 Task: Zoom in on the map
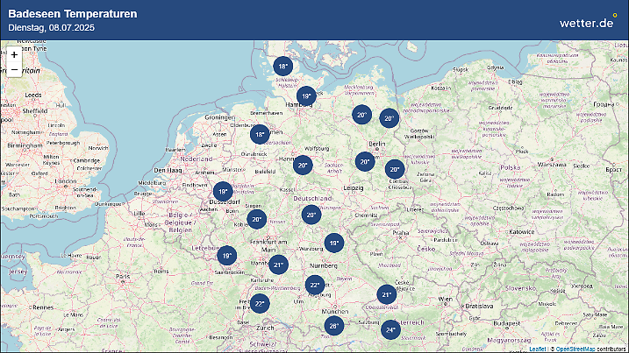[14, 54]
